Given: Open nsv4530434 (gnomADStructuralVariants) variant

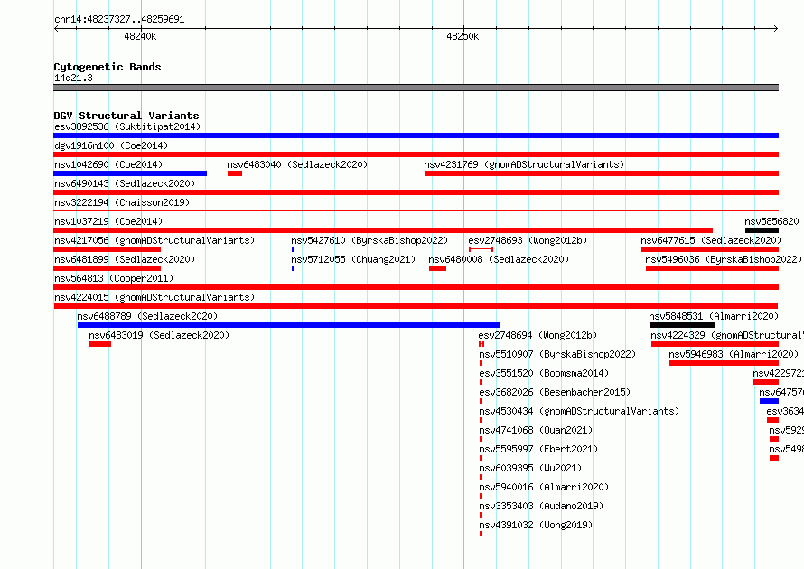Looking at the screenshot, I should tap(579, 411).
